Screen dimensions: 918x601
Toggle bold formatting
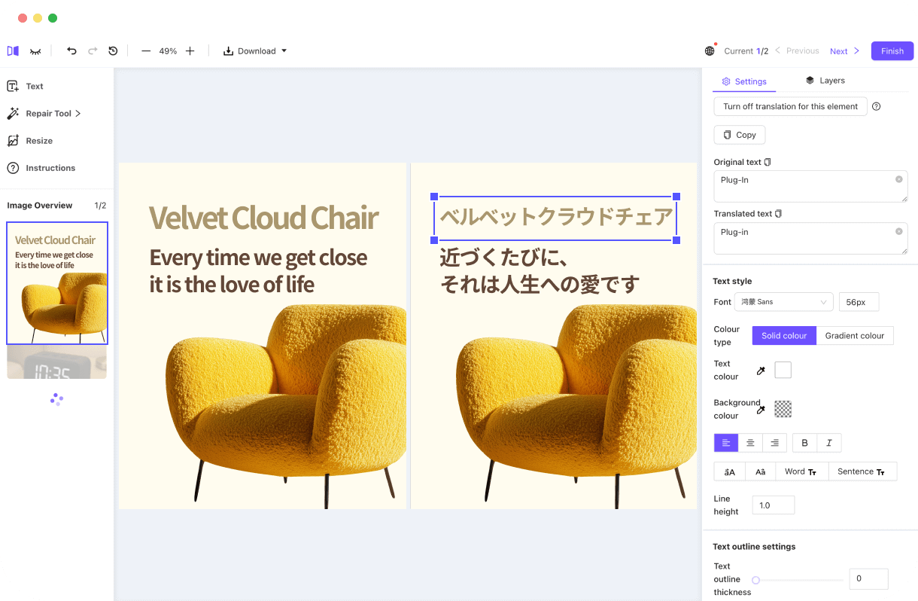(804, 443)
